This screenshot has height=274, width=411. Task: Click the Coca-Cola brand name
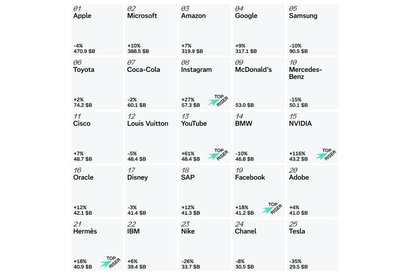(x=143, y=70)
